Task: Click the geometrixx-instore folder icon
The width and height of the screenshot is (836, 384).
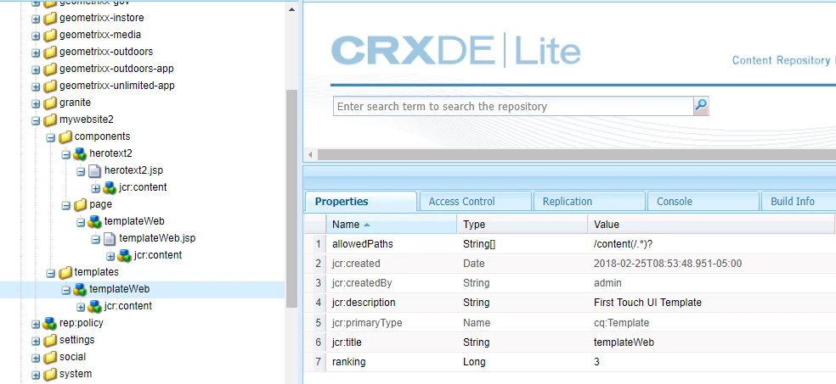Action: pos(50,18)
